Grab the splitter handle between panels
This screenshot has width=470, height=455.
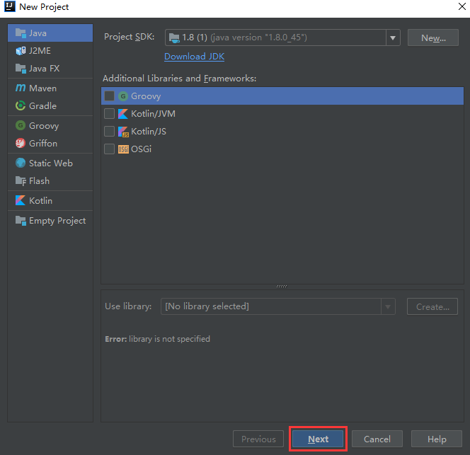click(282, 287)
